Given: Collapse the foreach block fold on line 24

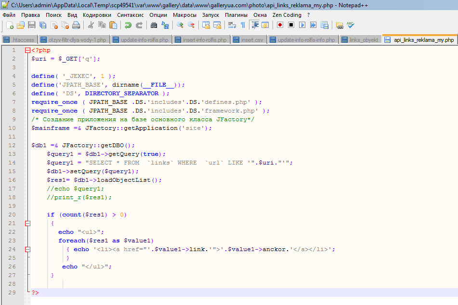Looking at the screenshot, I should click(27, 249).
